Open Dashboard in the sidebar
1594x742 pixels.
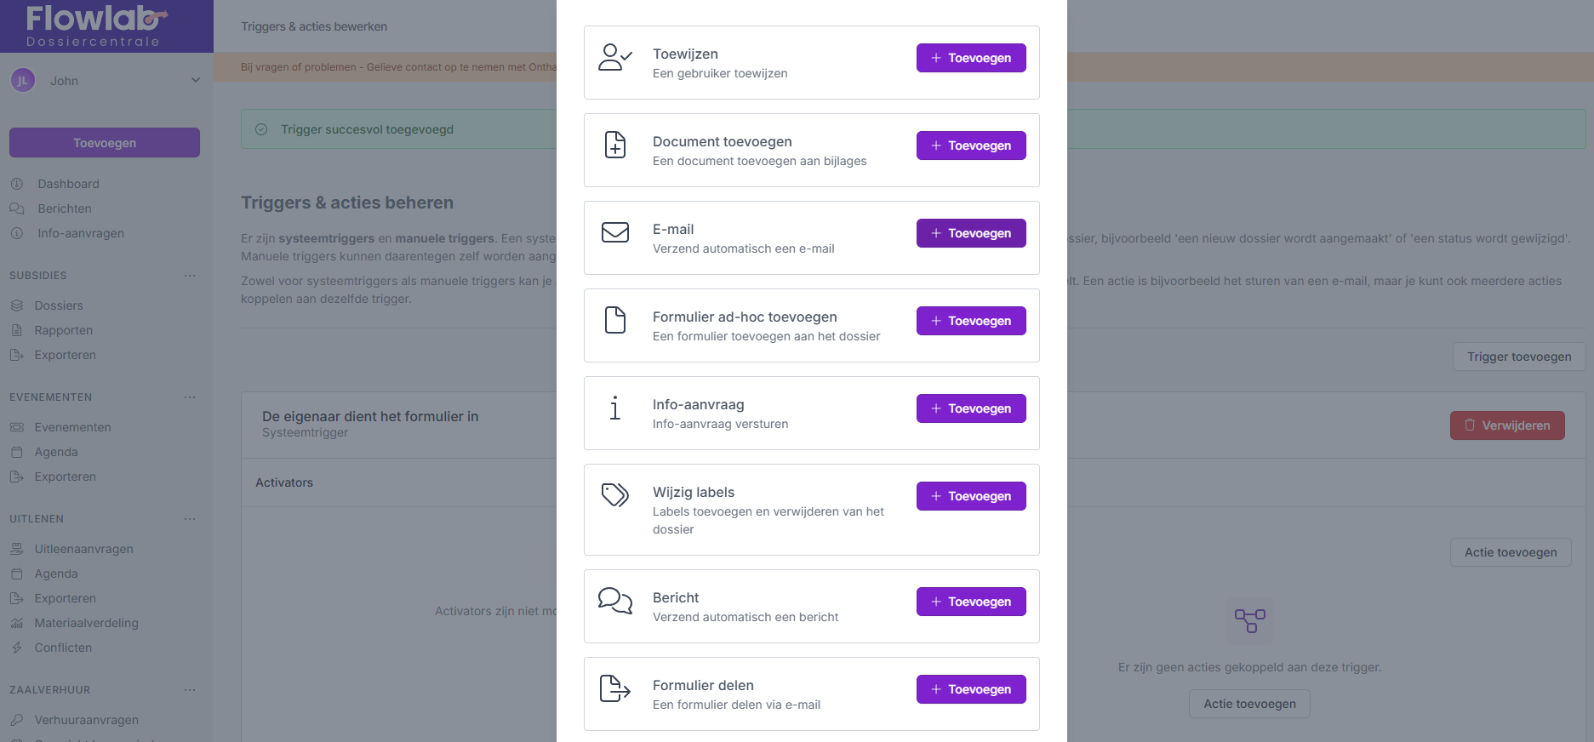68,184
